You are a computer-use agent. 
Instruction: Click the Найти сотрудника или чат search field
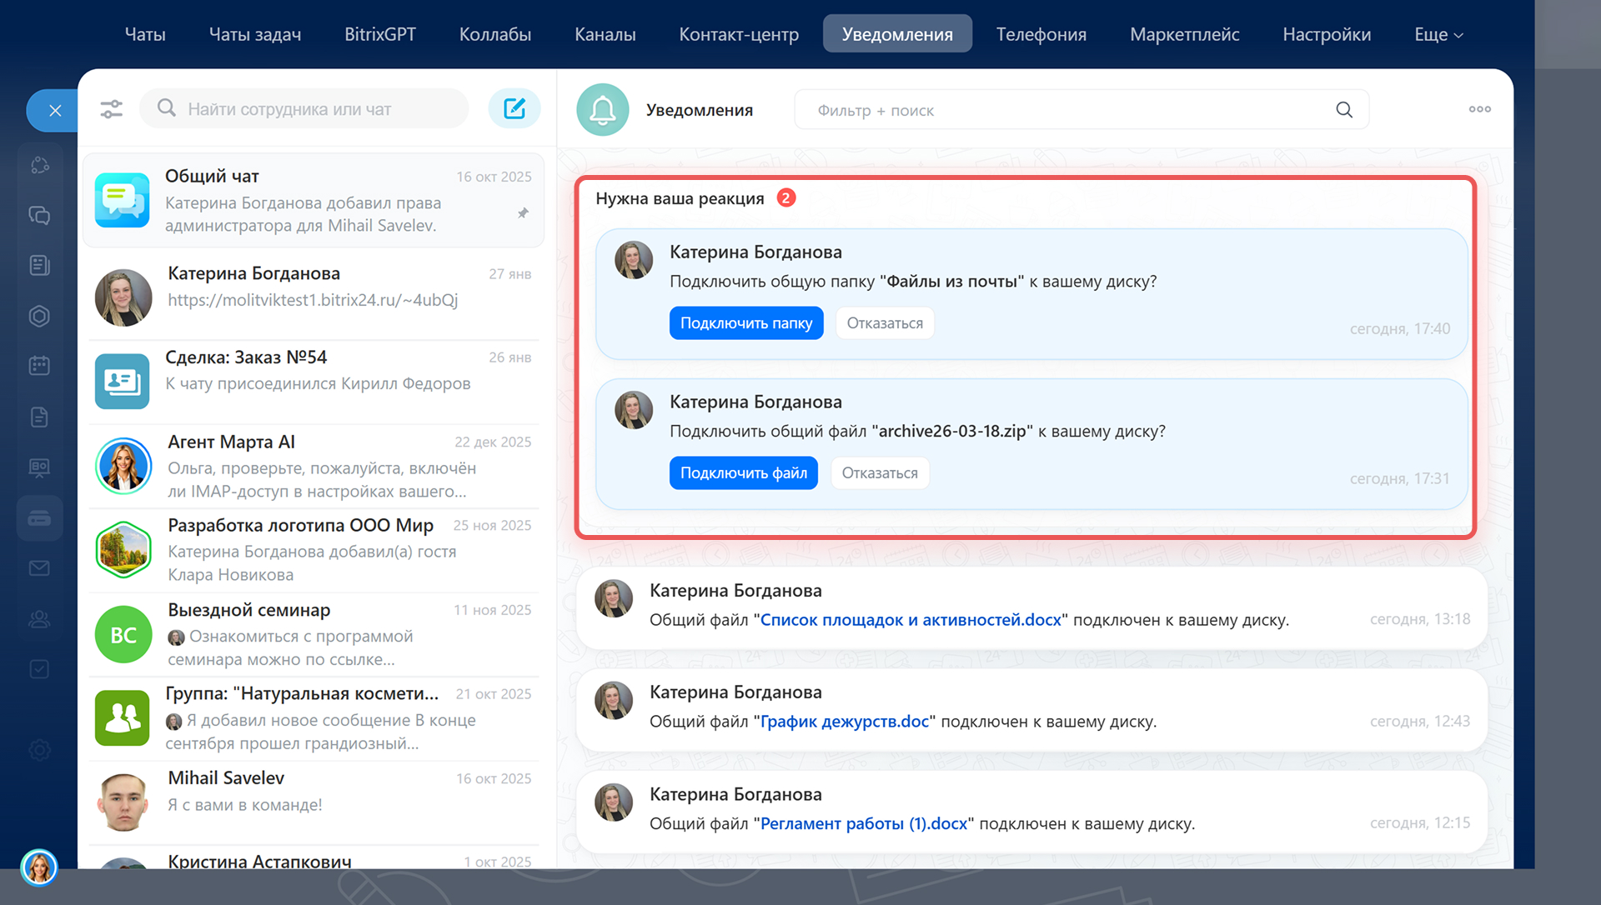317,109
